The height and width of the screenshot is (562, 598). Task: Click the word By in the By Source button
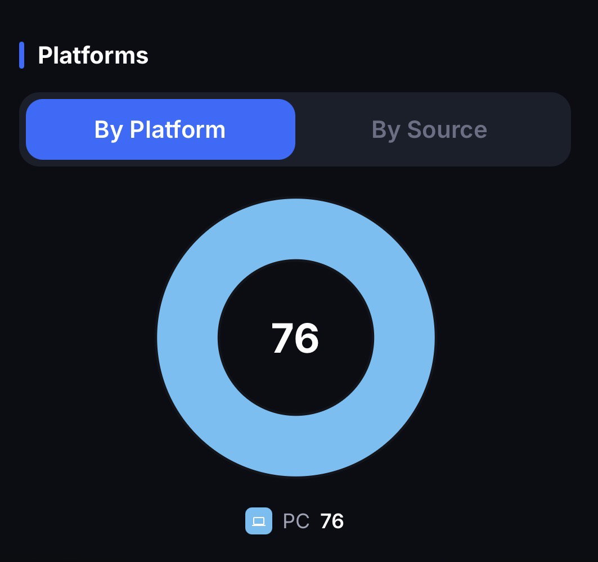pos(386,129)
